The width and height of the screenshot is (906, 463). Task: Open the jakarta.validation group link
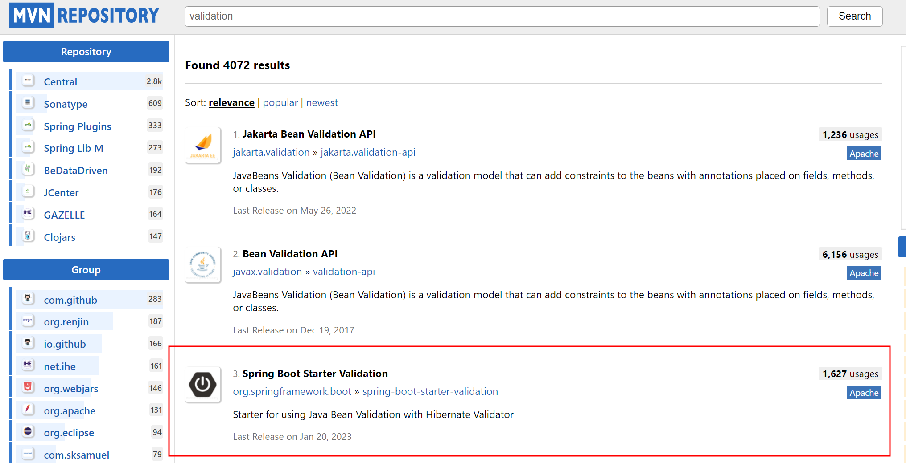(x=271, y=152)
